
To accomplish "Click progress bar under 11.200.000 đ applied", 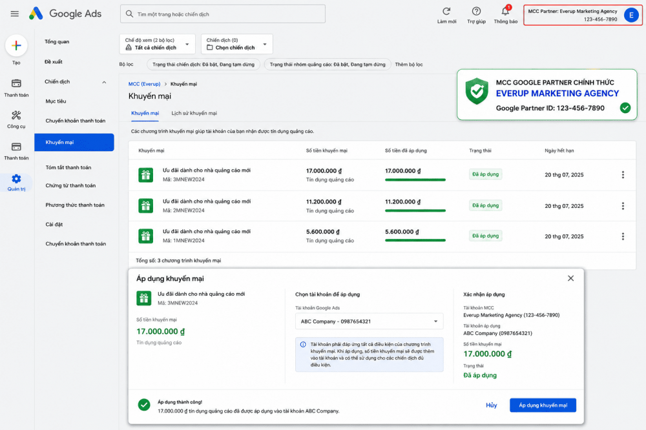I will 415,211.
